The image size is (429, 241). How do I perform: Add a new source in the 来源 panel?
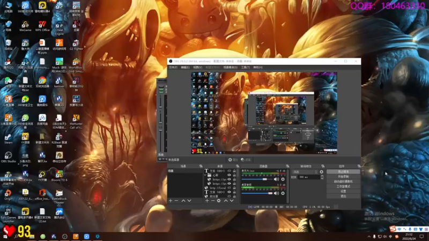coord(207,201)
